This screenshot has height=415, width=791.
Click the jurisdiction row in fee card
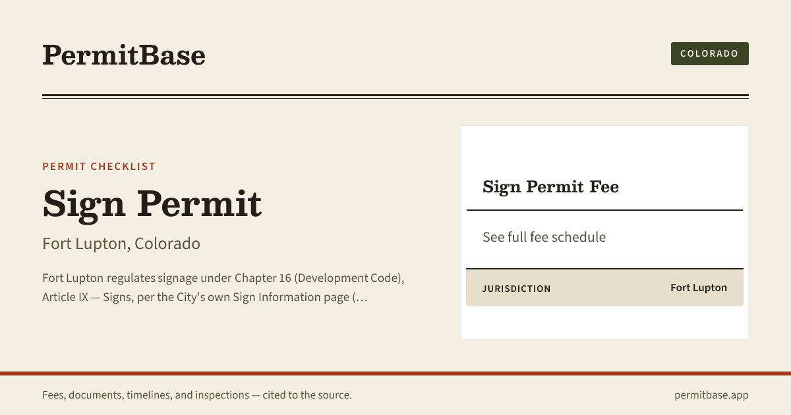[x=604, y=288]
